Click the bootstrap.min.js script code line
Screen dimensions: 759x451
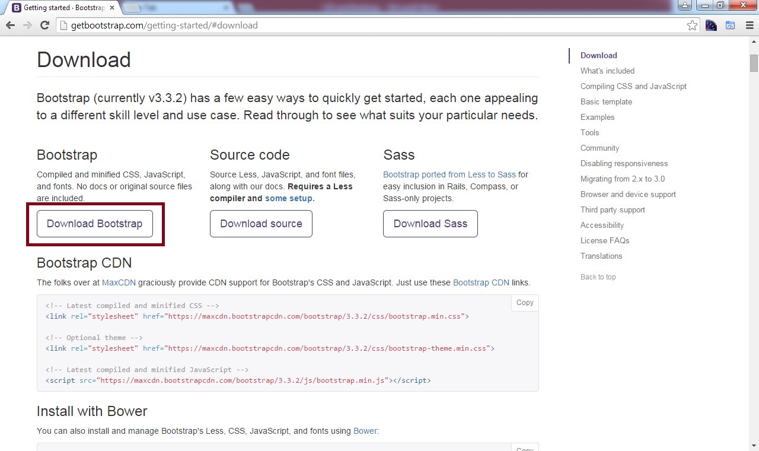click(x=238, y=380)
